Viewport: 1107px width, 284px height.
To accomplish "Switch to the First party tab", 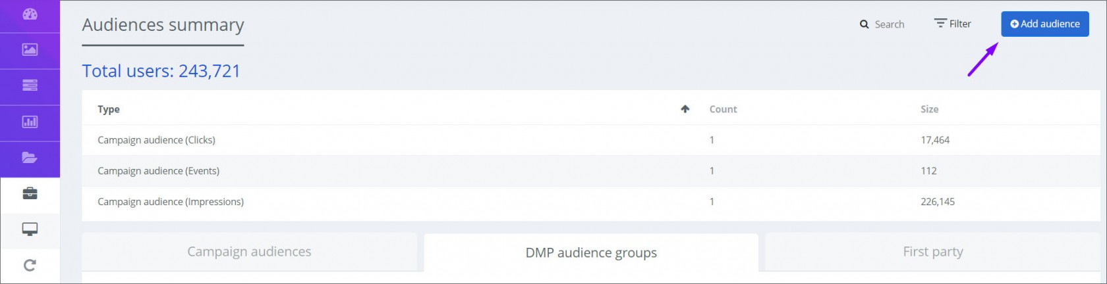I will tap(933, 252).
